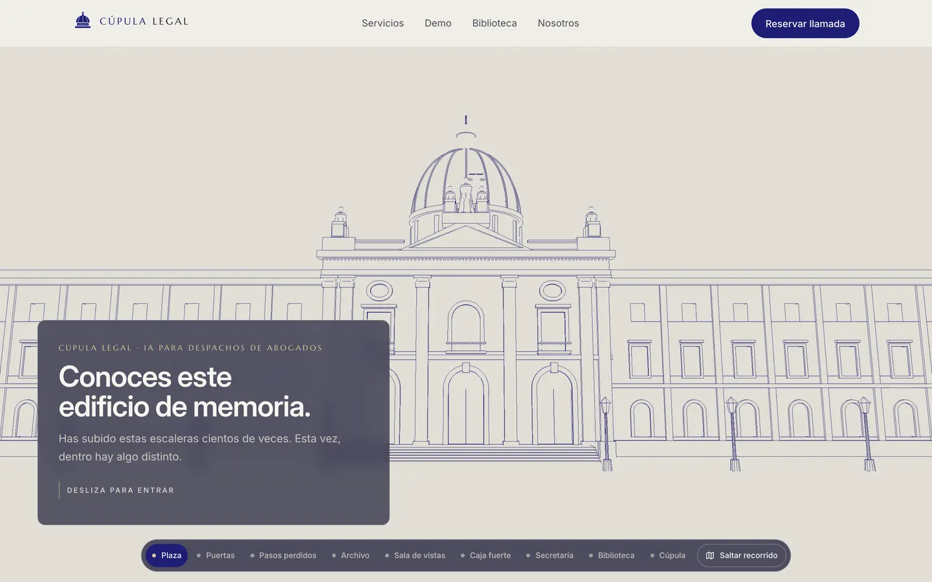932x582 pixels.
Task: Jump to Pasos perdidos stop
Action: point(283,555)
